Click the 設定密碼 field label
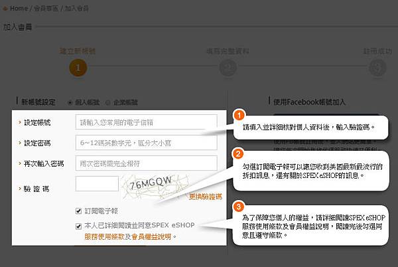 click(x=37, y=143)
